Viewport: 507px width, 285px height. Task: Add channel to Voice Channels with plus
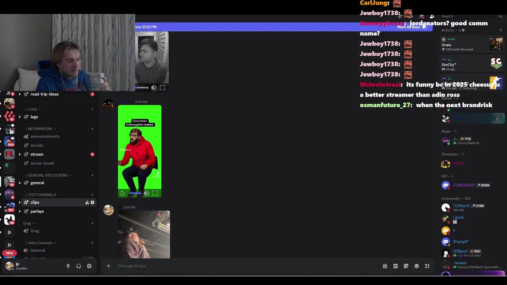coord(92,243)
